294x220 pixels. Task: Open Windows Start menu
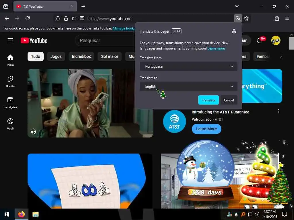[7, 214]
